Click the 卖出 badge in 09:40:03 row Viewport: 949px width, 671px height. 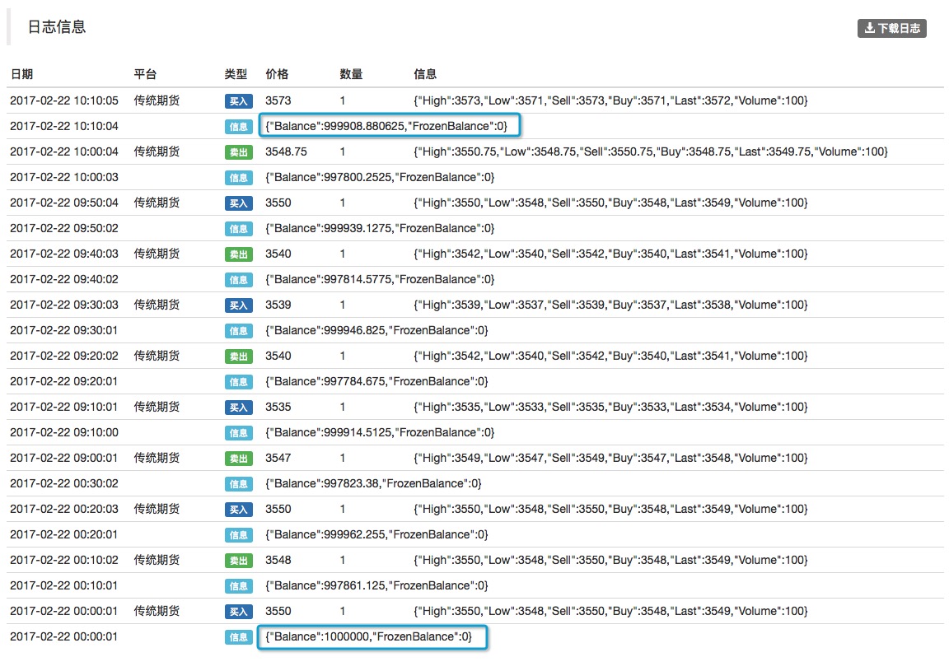pos(238,254)
